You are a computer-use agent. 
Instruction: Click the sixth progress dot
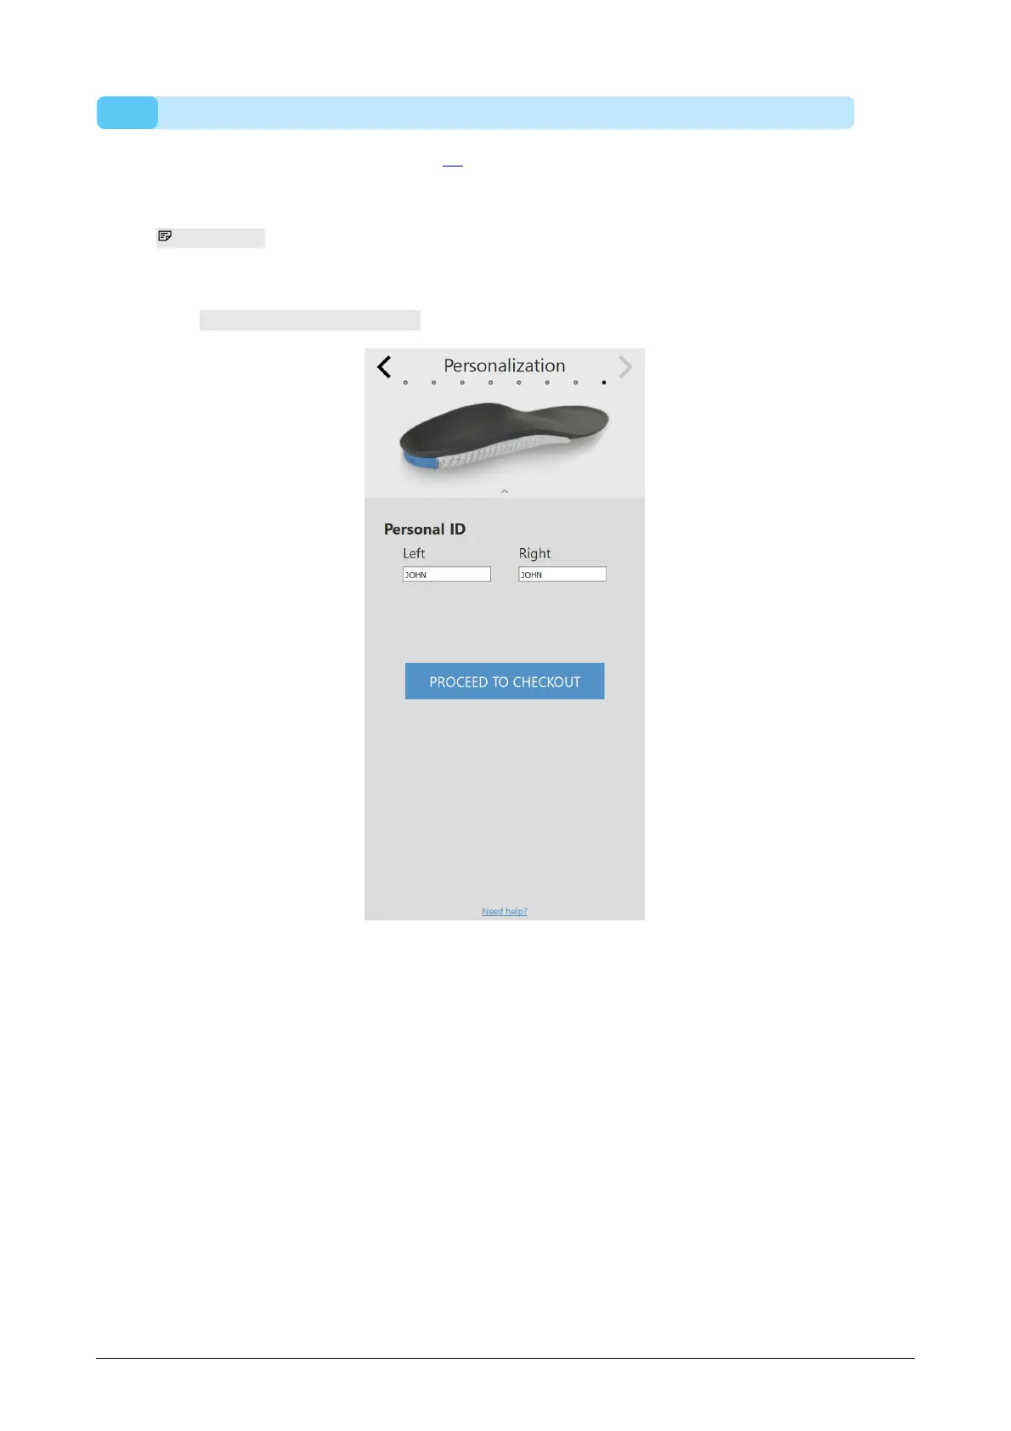click(547, 382)
